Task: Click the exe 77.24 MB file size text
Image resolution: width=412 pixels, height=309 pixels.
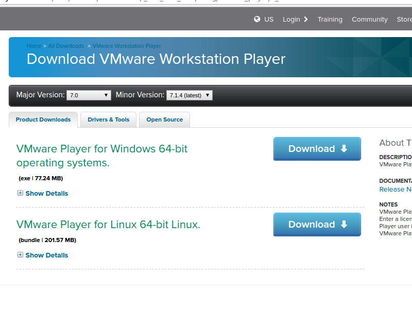Action: (x=41, y=178)
